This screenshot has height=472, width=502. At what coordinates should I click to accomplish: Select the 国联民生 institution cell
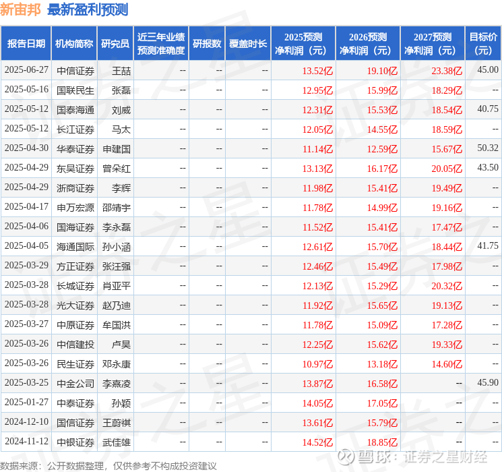pos(75,90)
